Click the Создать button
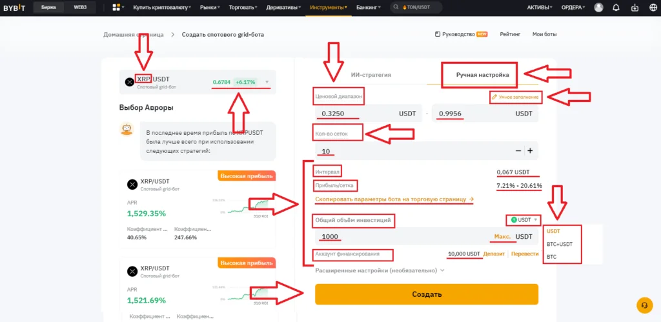Image resolution: width=661 pixels, height=322 pixels. 427,294
